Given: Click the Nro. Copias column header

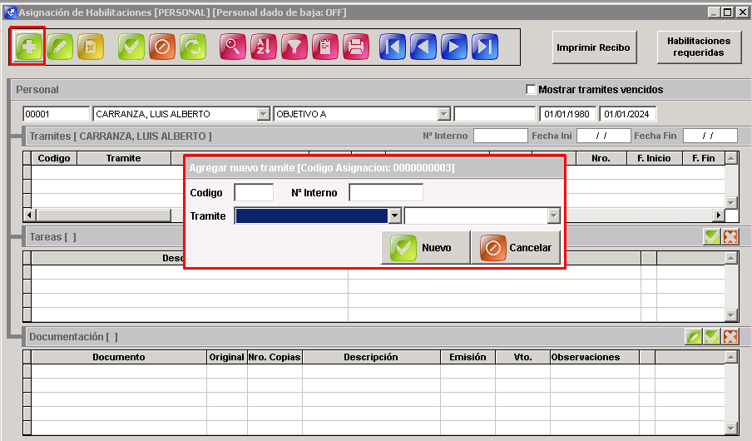Looking at the screenshot, I should point(275,357).
